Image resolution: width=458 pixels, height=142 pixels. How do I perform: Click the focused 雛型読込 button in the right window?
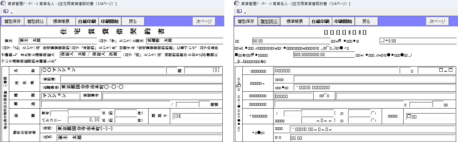coord(269,22)
